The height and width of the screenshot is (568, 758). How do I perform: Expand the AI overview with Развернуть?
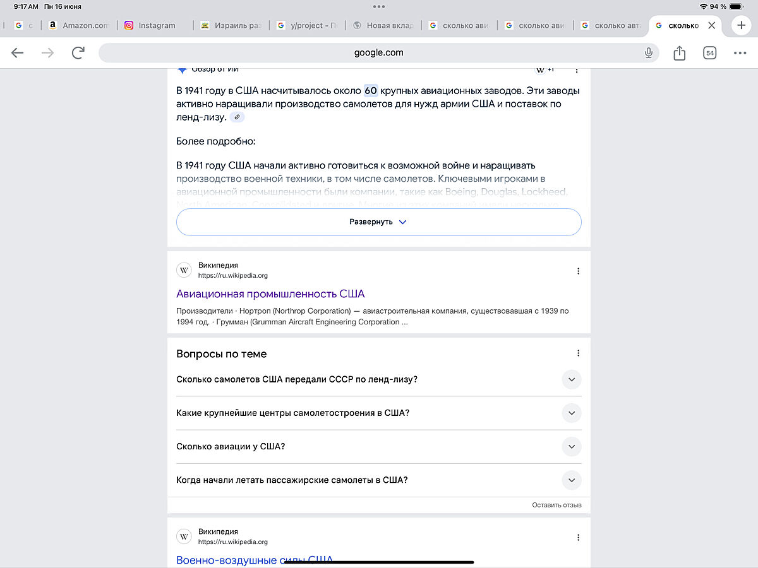(x=378, y=222)
